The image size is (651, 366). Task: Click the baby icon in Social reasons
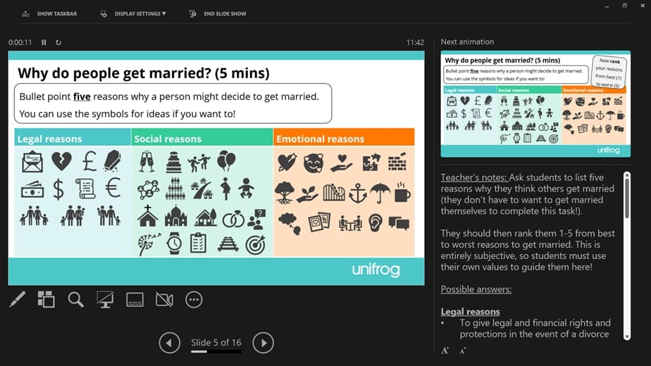[246, 189]
